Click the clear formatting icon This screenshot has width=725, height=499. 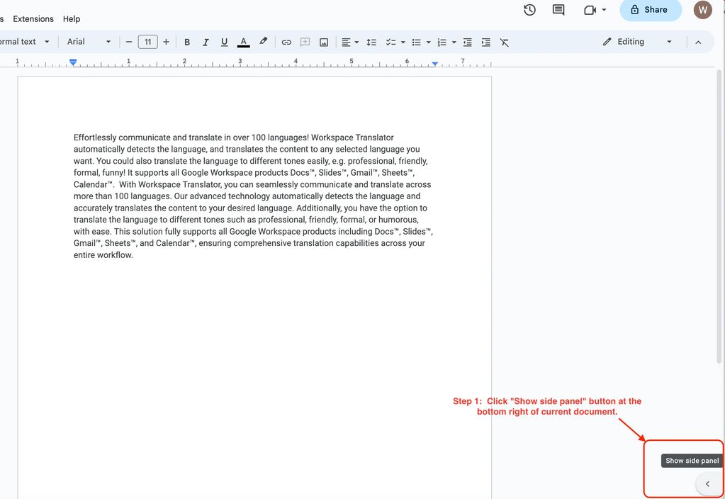(x=505, y=43)
